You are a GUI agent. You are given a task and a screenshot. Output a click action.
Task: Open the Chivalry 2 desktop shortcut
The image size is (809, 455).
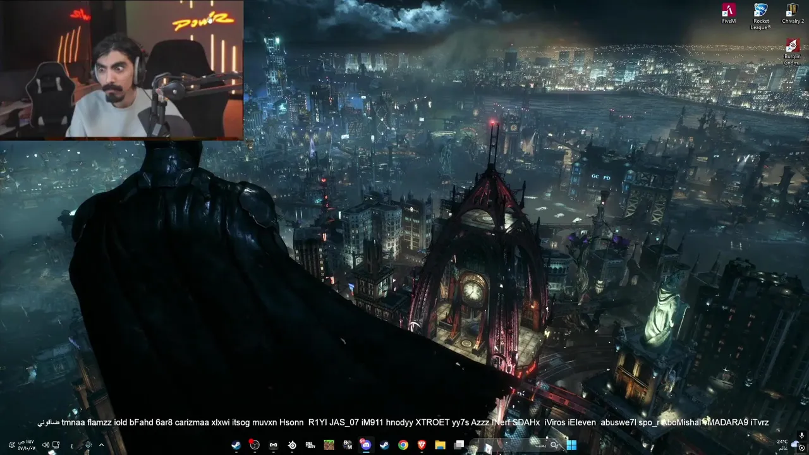click(793, 13)
